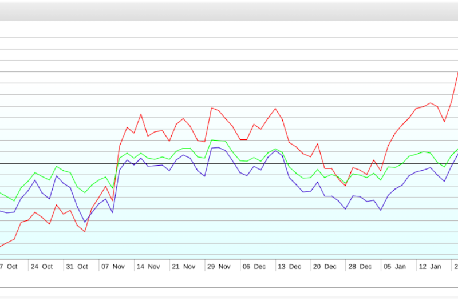Click the red line's low point near 28 Dec
The image size is (458, 301).
[x=345, y=186]
